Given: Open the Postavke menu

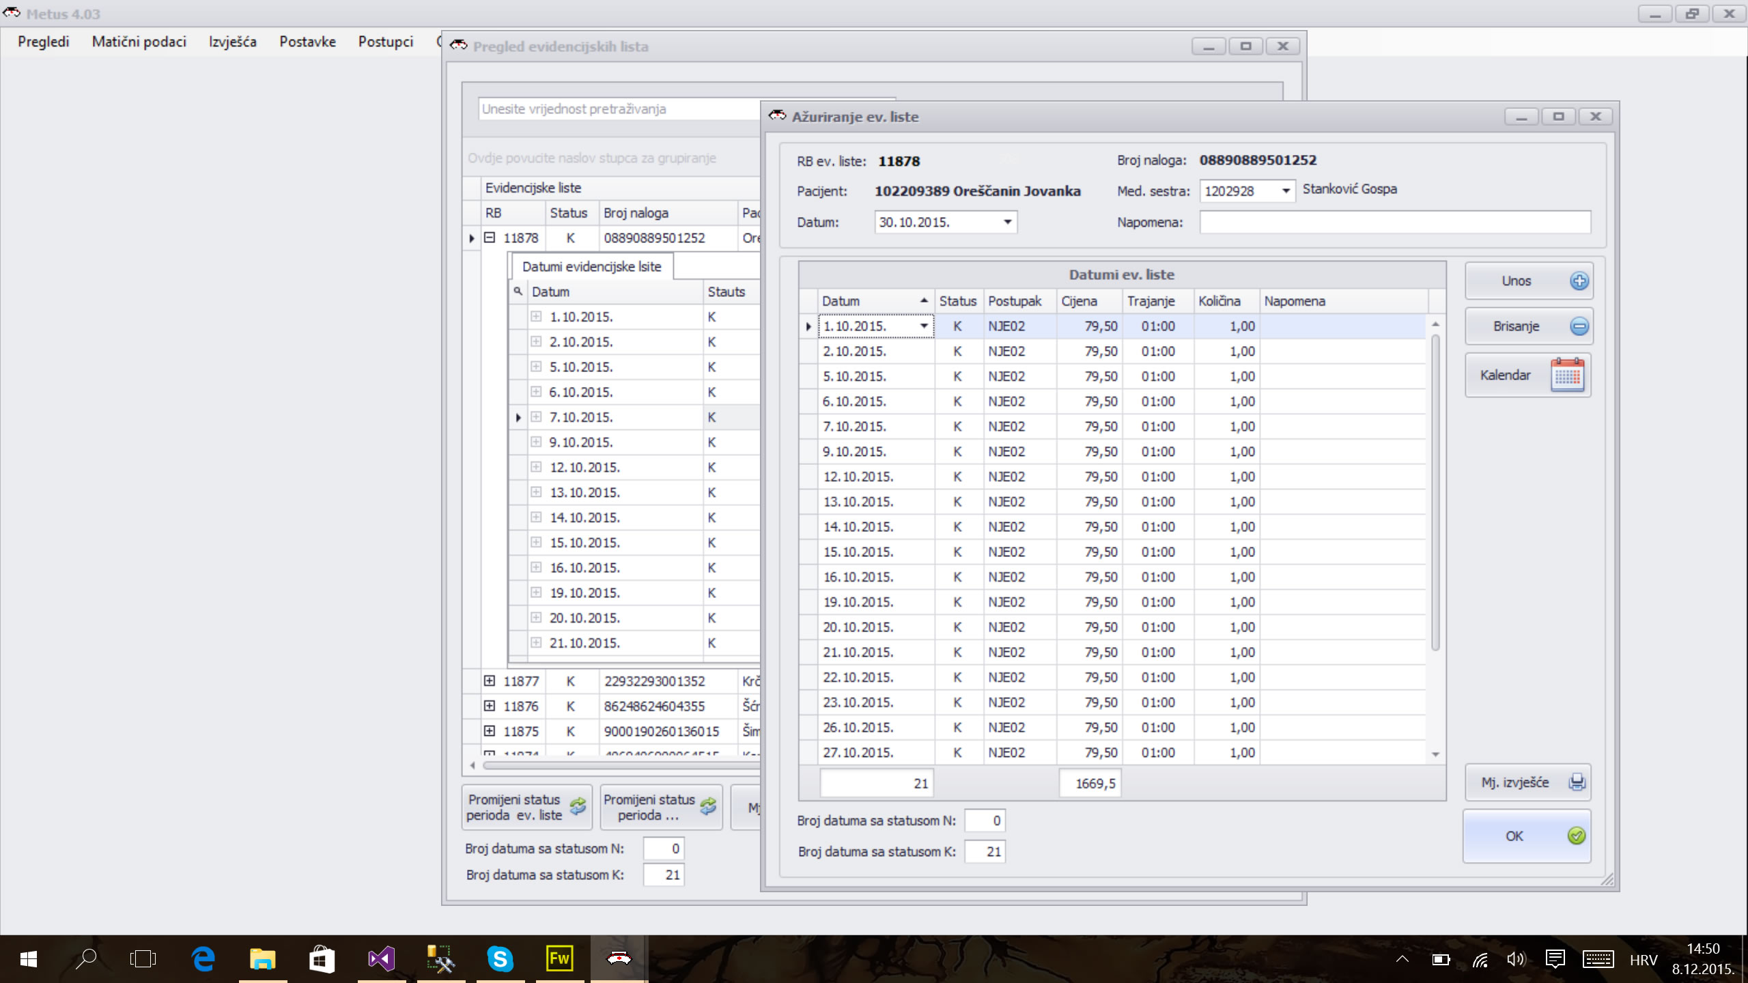Looking at the screenshot, I should (x=307, y=42).
